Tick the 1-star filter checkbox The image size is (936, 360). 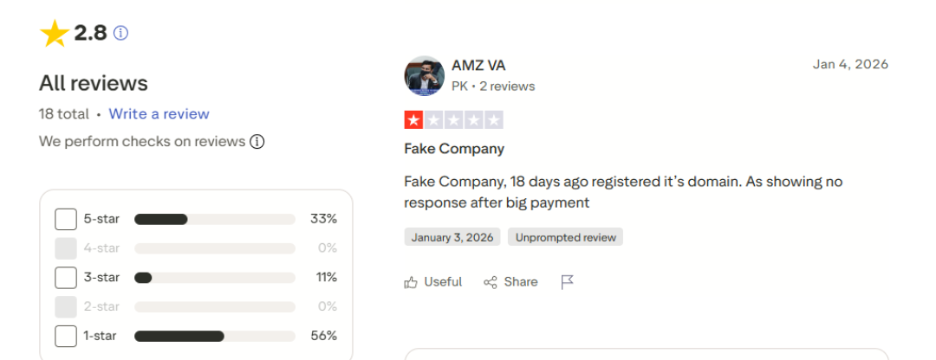click(x=66, y=336)
